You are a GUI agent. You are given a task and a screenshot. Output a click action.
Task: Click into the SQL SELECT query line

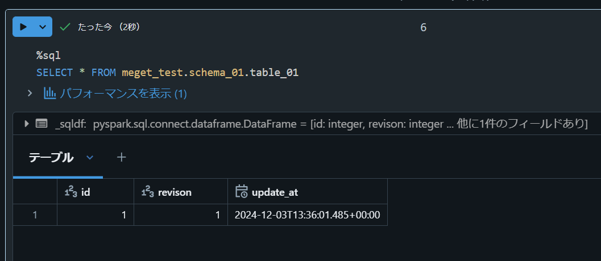pos(167,73)
